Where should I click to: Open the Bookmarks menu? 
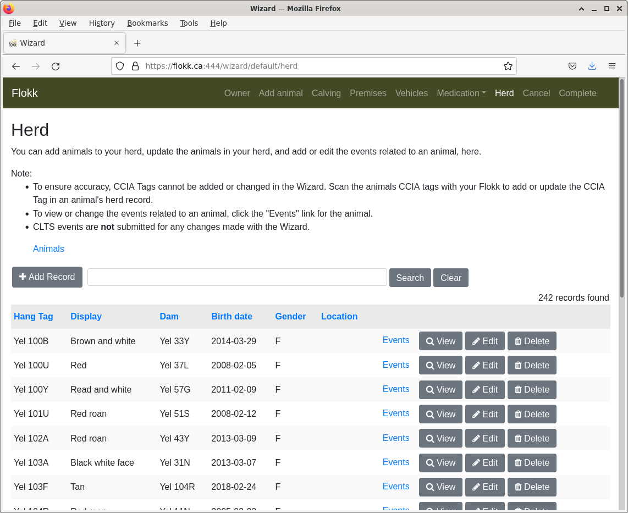pyautogui.click(x=147, y=23)
